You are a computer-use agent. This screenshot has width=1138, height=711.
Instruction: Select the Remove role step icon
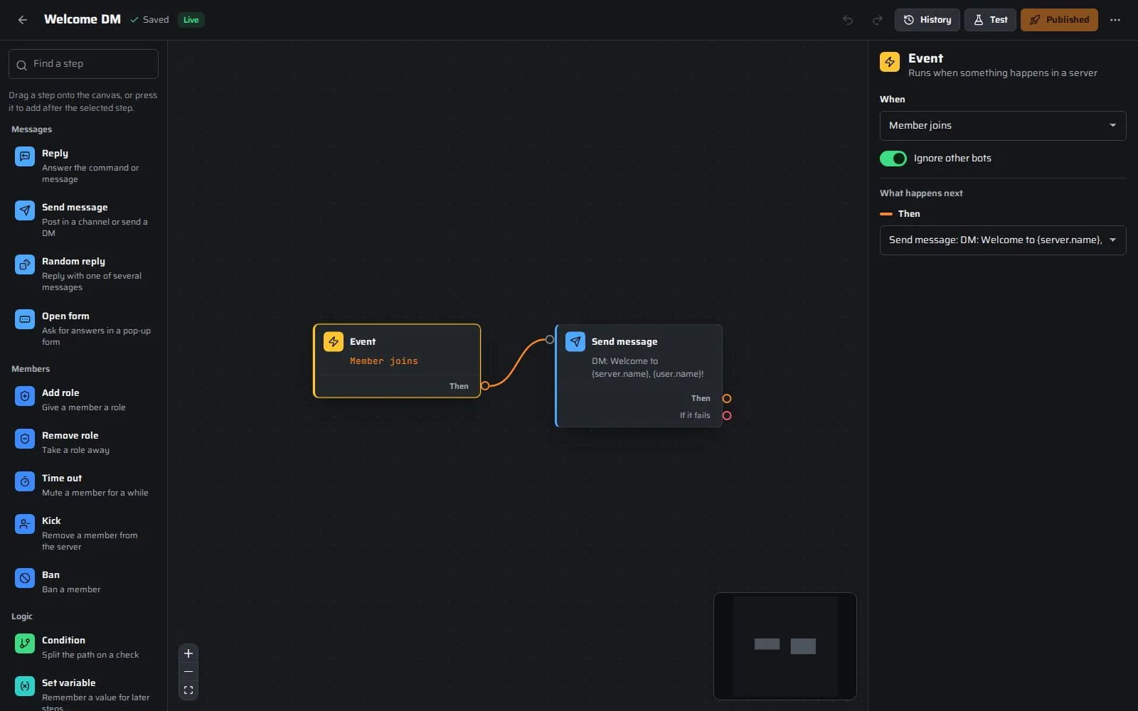coord(25,439)
